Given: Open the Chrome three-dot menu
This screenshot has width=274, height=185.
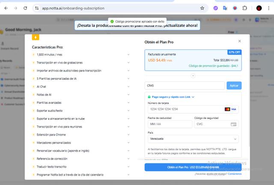Looking at the screenshot, I should (x=268, y=8).
